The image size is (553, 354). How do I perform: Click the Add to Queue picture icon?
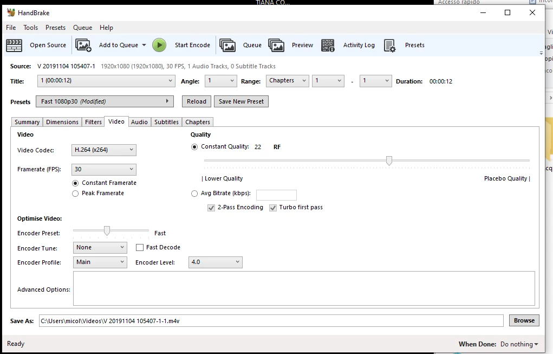pyautogui.click(x=83, y=45)
